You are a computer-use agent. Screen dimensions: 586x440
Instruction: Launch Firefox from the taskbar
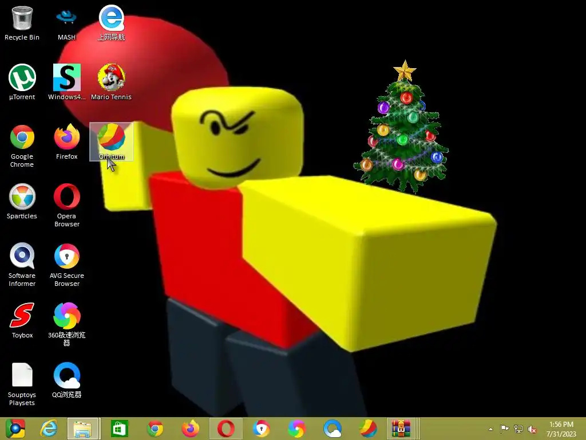(x=191, y=429)
